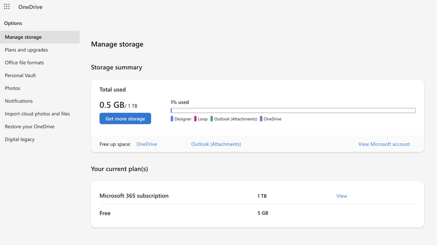The image size is (437, 245).
Task: Select Digital legacy option
Action: point(20,139)
